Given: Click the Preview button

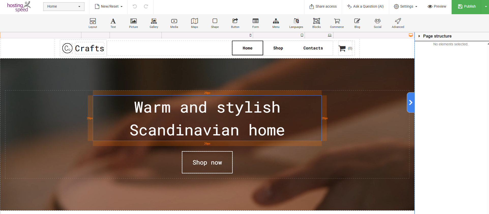Looking at the screenshot, I should (437, 6).
